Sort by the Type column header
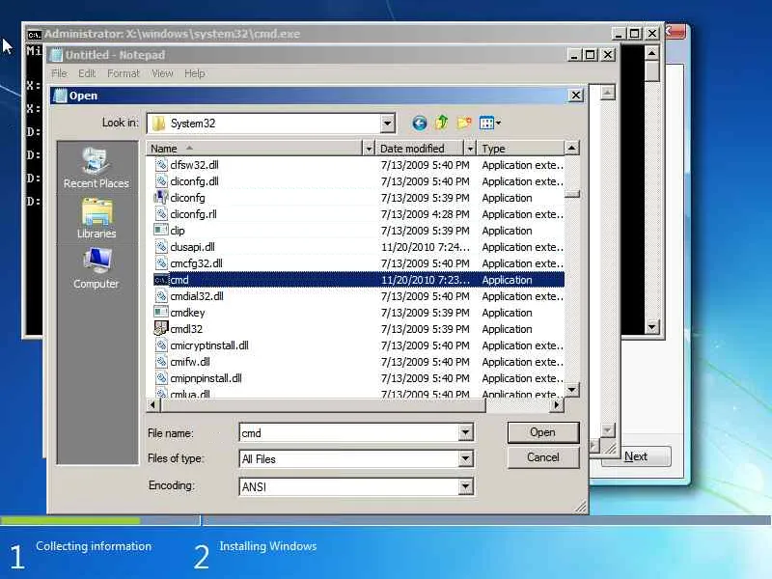This screenshot has height=579, width=772. pyautogui.click(x=521, y=149)
